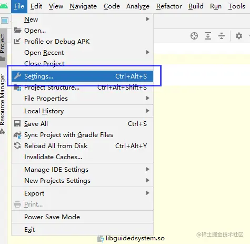250x244 pixels.
Task: Expand the Open Recent submenu
Action: (x=82, y=53)
